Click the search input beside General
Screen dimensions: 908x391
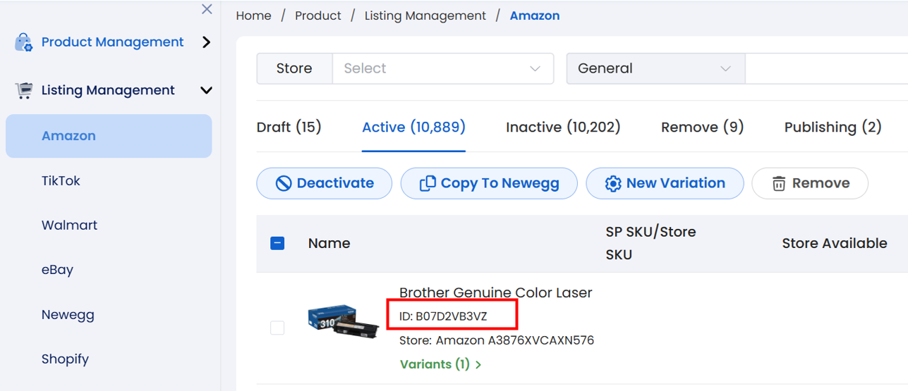point(826,68)
